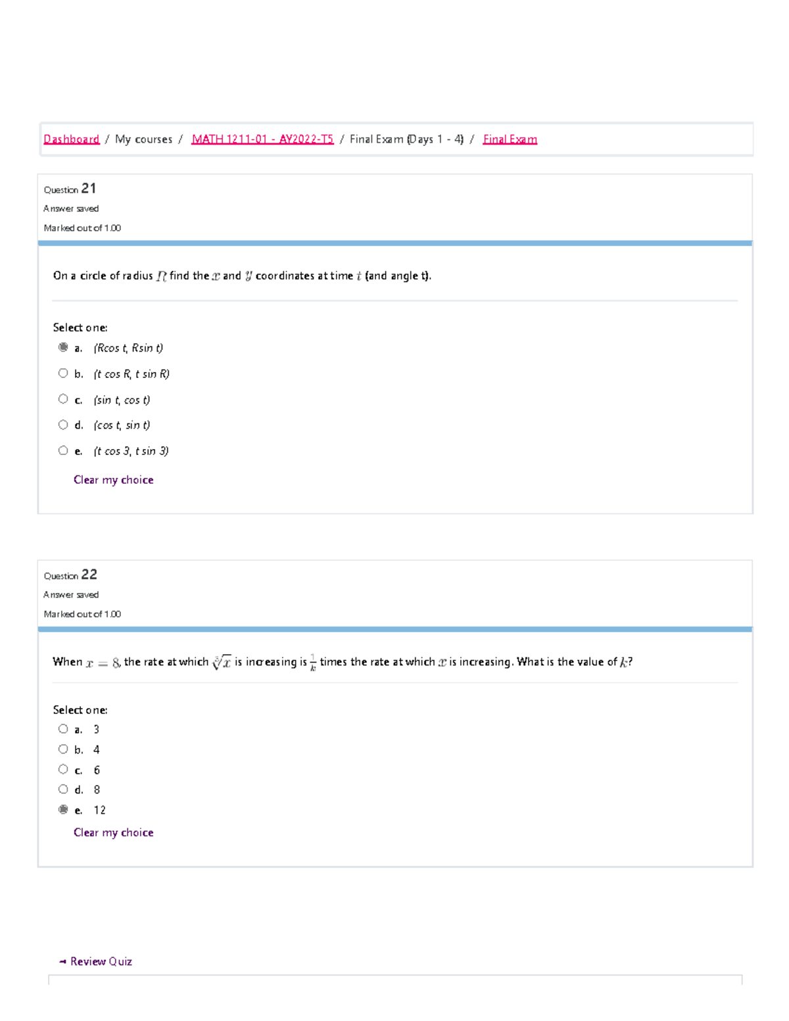Select answer e (t cos 3, t sin 3)

pos(63,450)
